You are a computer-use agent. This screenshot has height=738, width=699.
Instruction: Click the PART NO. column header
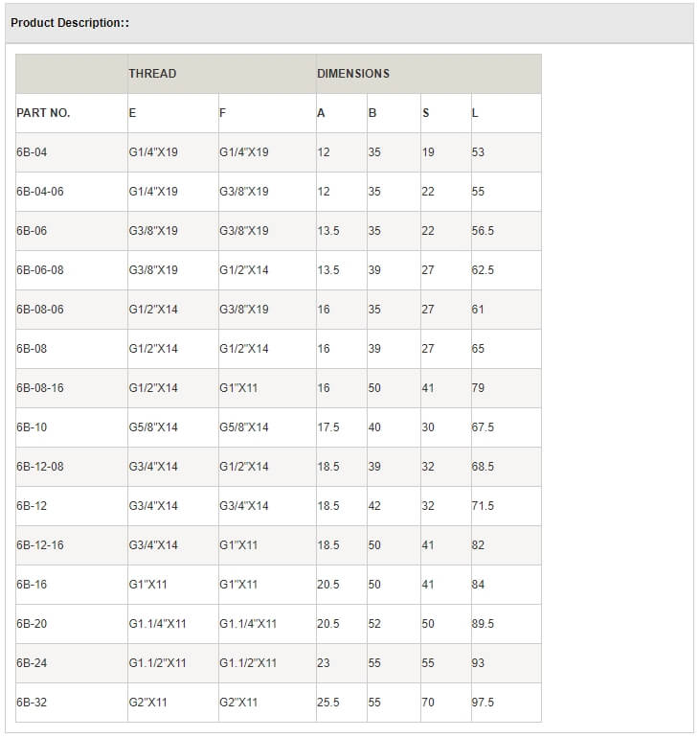tap(43, 113)
